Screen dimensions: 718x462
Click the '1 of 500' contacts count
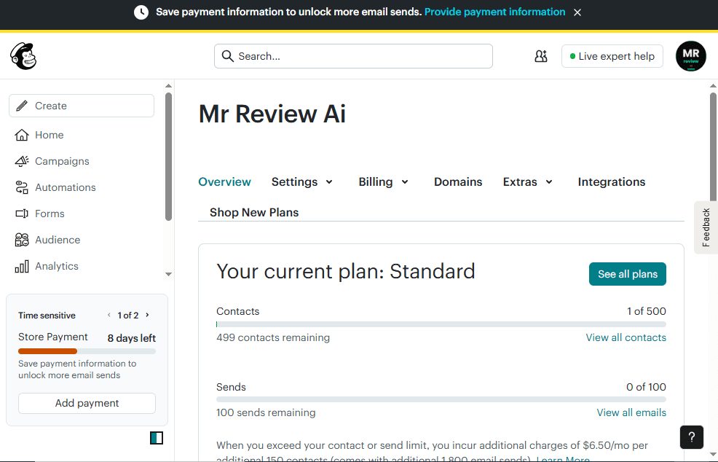pyautogui.click(x=647, y=312)
